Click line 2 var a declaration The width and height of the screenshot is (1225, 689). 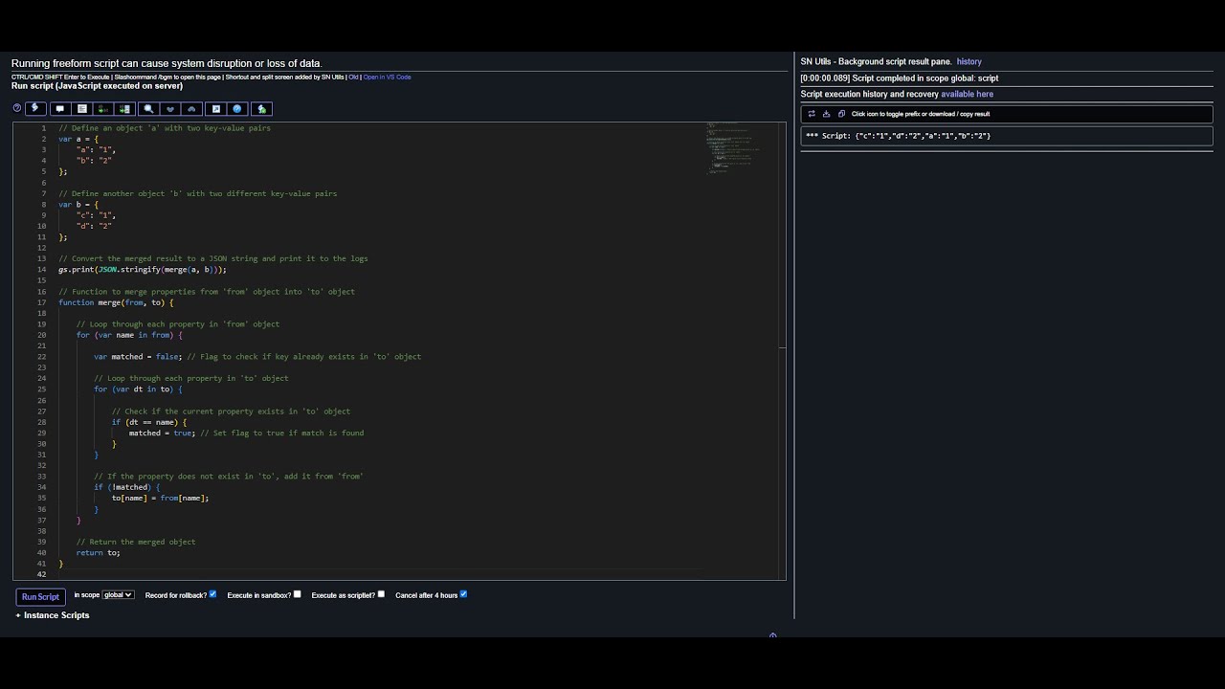pos(78,139)
